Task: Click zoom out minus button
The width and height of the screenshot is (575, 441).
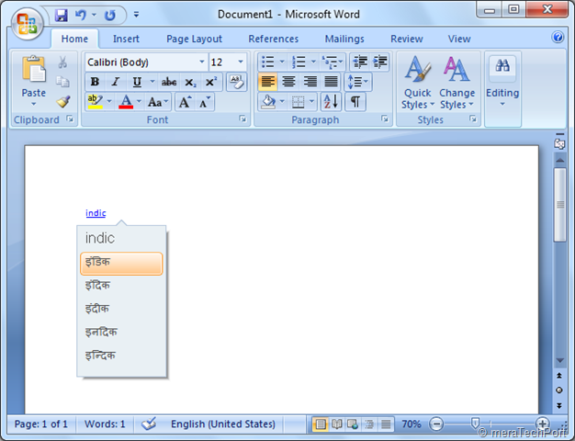Action: (436, 424)
